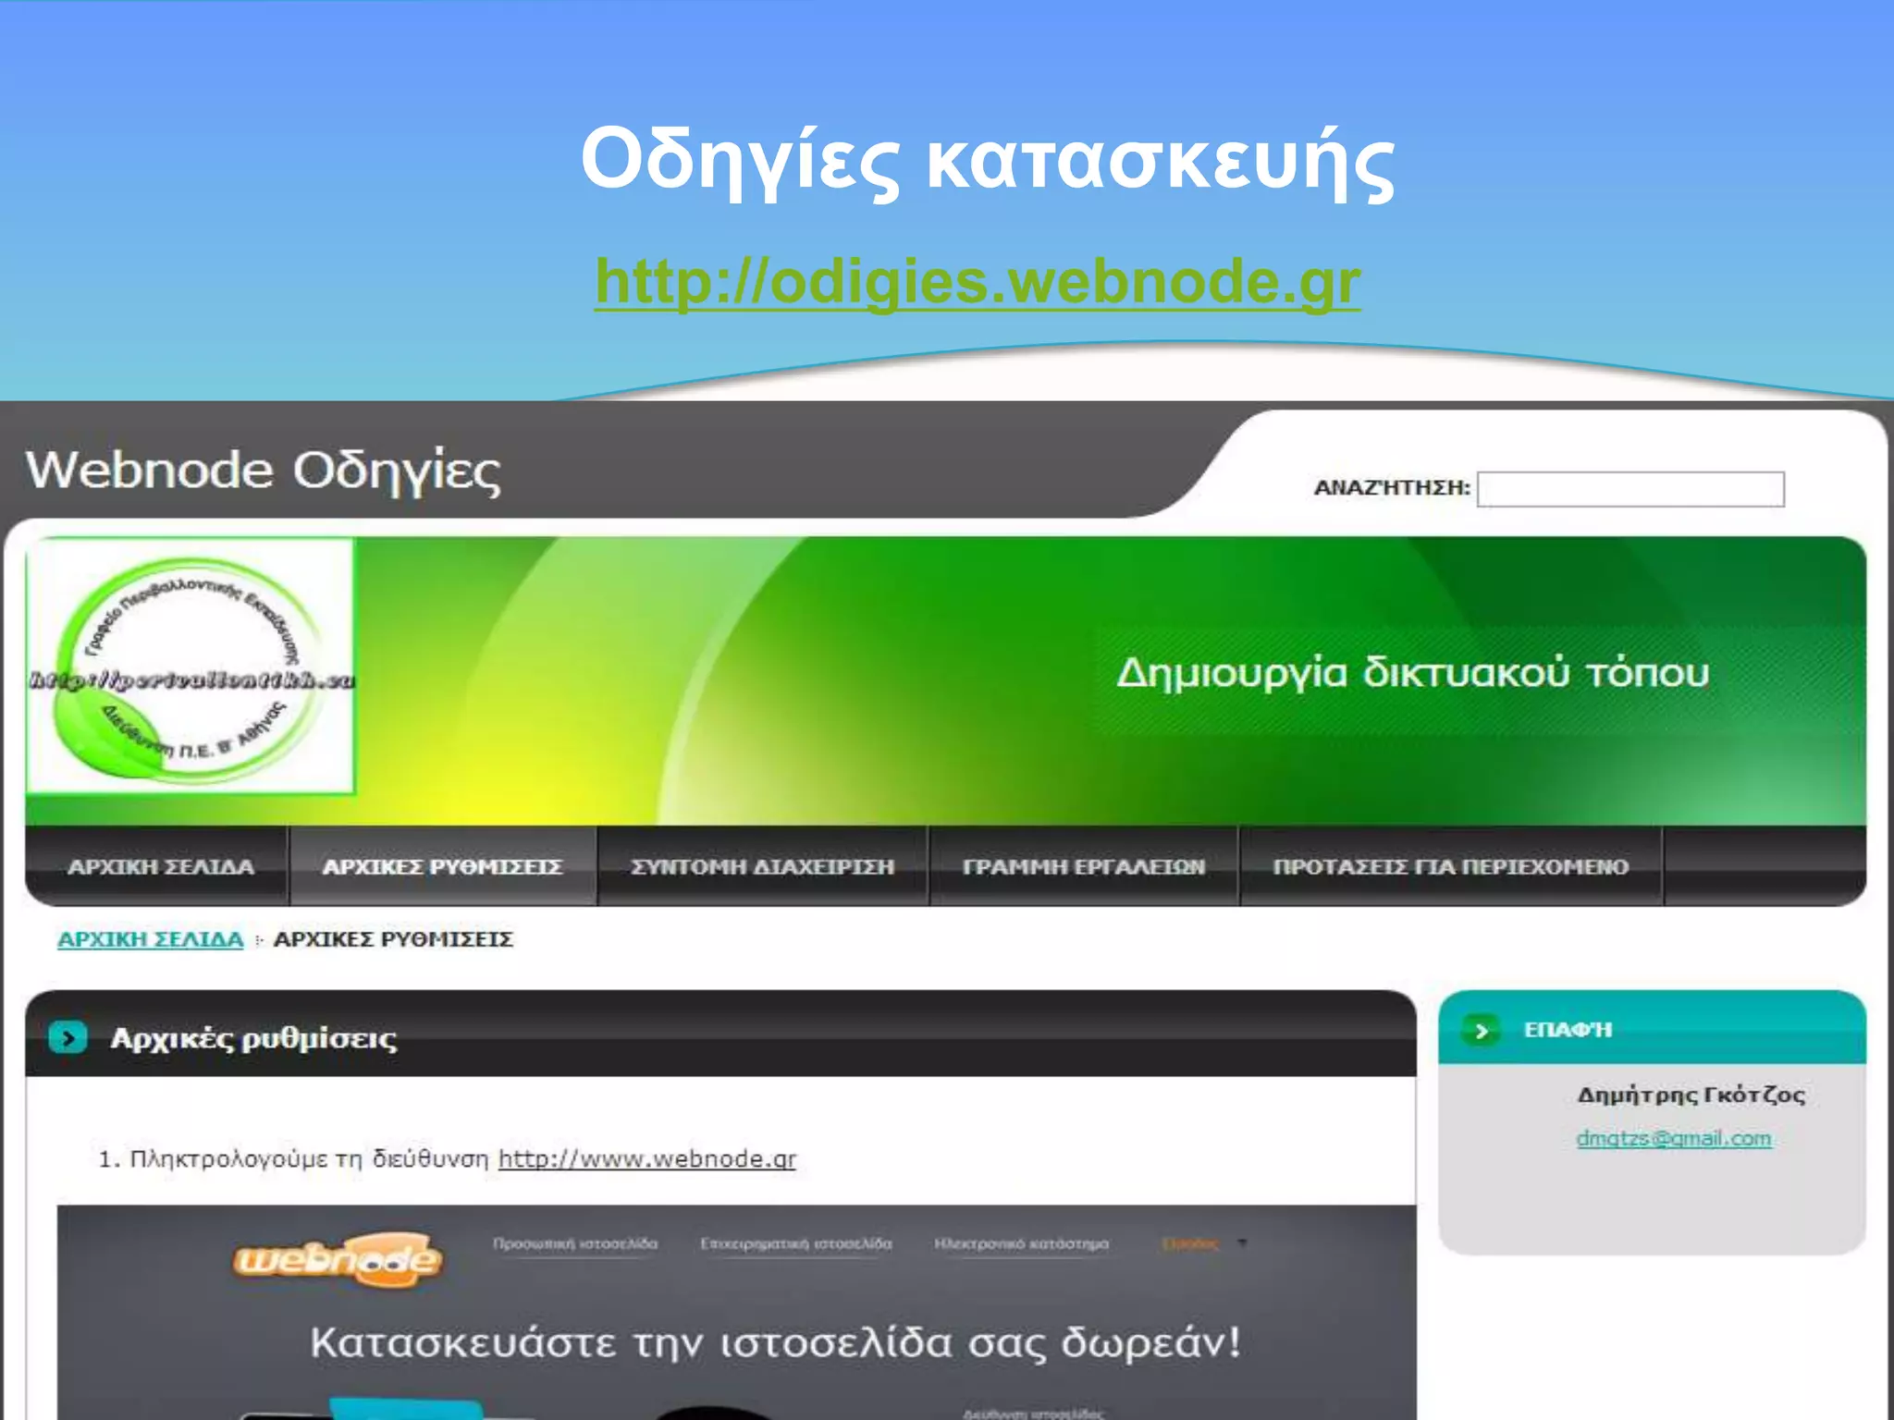This screenshot has height=1420, width=1894.
Task: Click the orange webnode logo
Action: [338, 1258]
